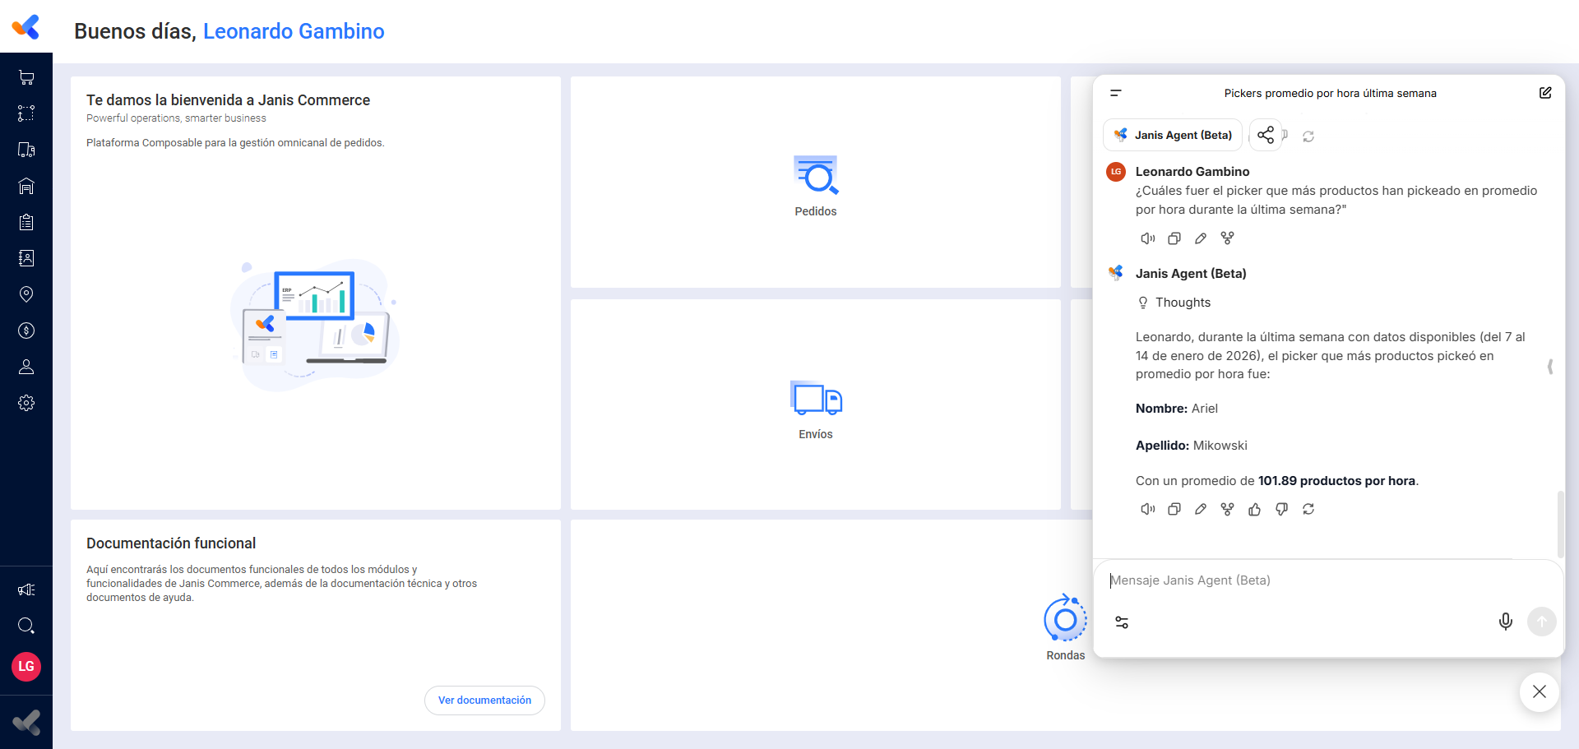Fork conversation from Leonardo's message
The image size is (1579, 749).
[1227, 238]
